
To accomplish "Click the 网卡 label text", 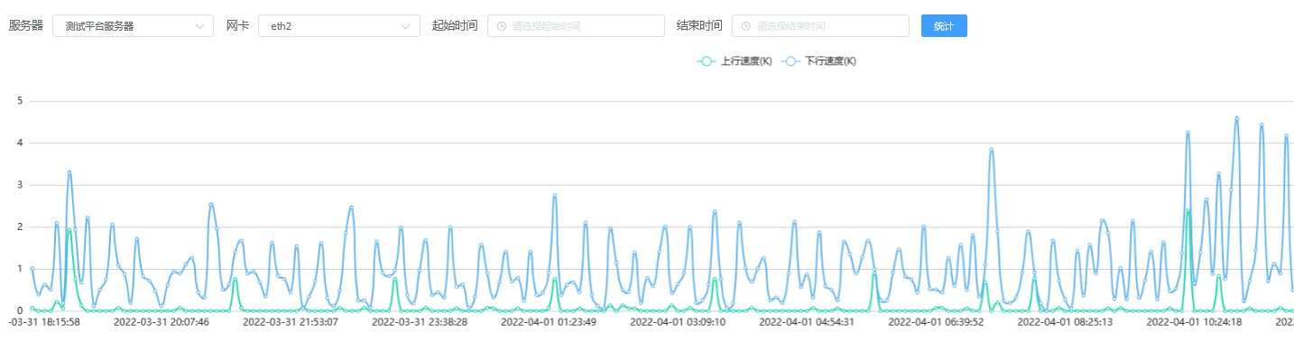I will (237, 25).
